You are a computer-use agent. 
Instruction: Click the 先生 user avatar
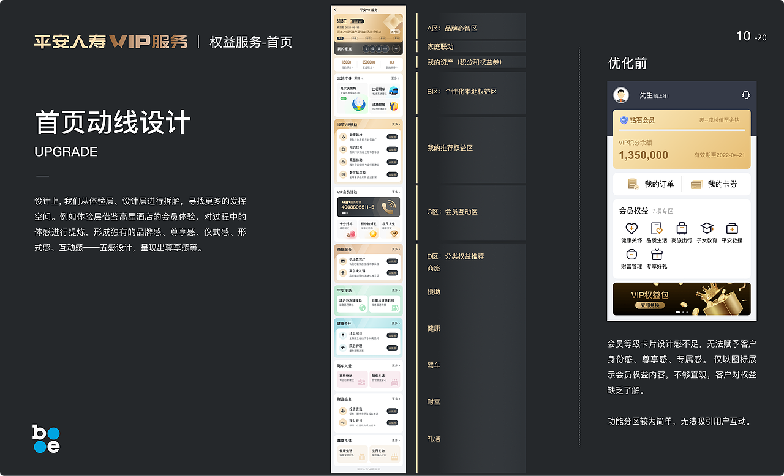click(621, 95)
